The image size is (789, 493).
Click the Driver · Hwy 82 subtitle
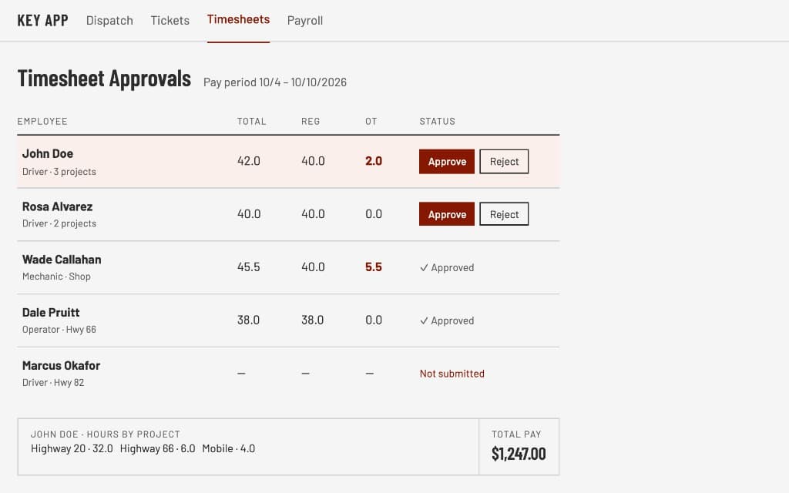pos(53,383)
